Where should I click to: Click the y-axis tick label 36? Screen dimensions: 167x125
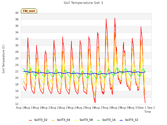pos(17,26)
